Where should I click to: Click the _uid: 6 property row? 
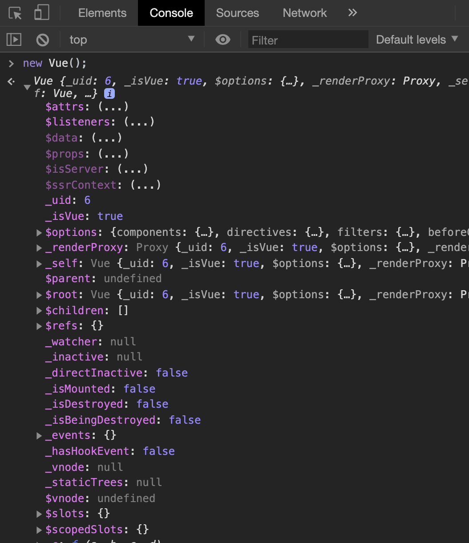[68, 200]
